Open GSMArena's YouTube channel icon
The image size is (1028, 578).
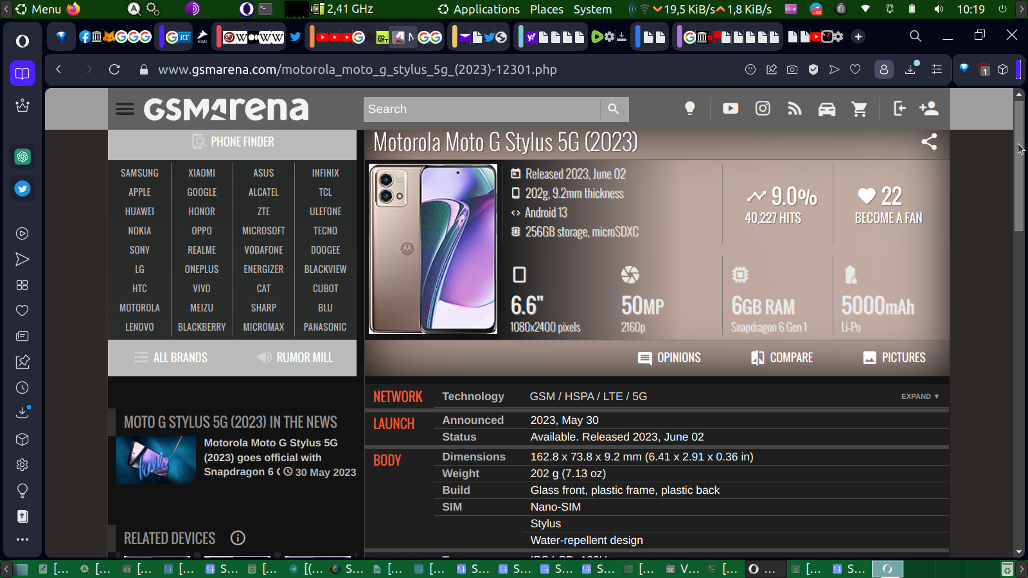tap(731, 109)
